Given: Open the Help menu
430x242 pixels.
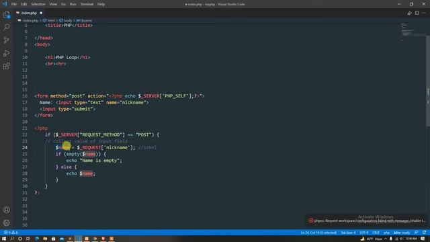Looking at the screenshot, I should tap(101, 4).
